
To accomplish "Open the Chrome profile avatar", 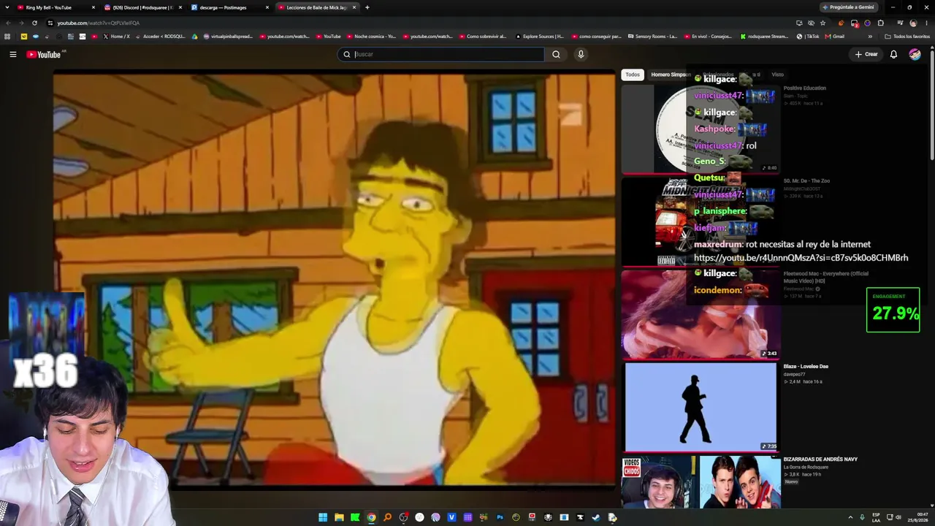I will point(913,23).
